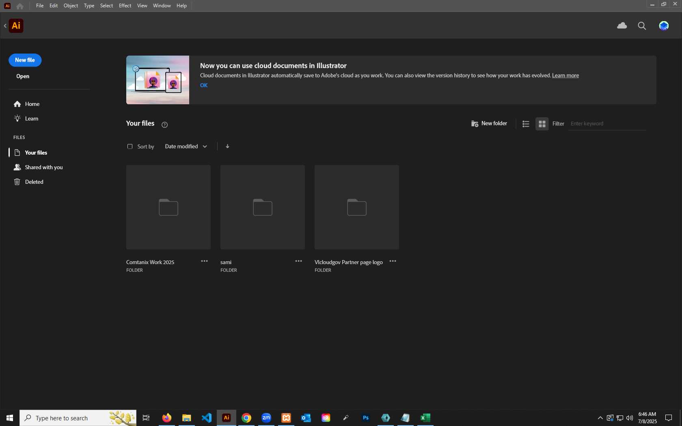Open Zoom from the taskbar

266,418
